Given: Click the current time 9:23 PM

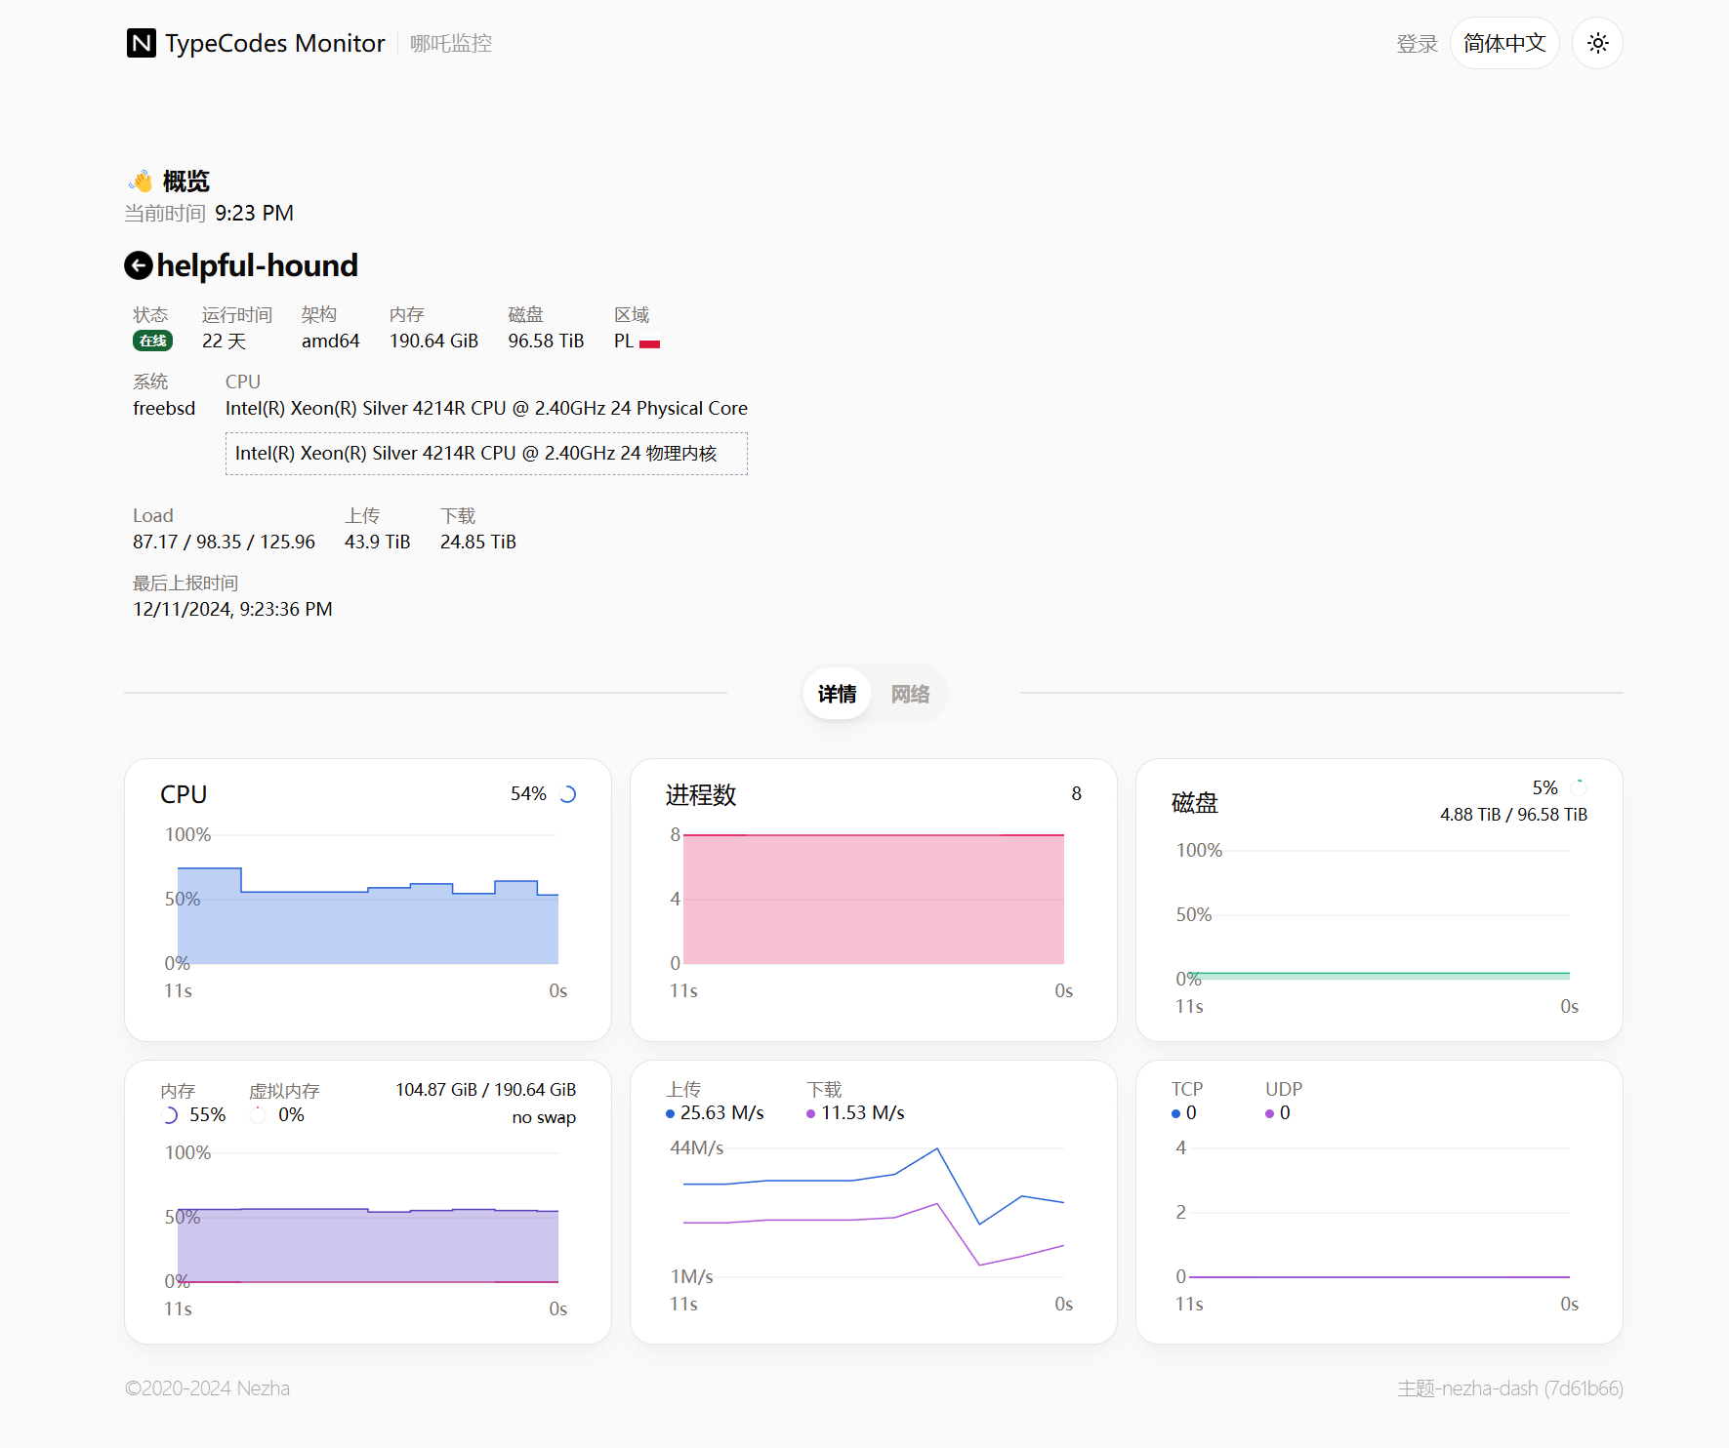Looking at the screenshot, I should point(254,213).
